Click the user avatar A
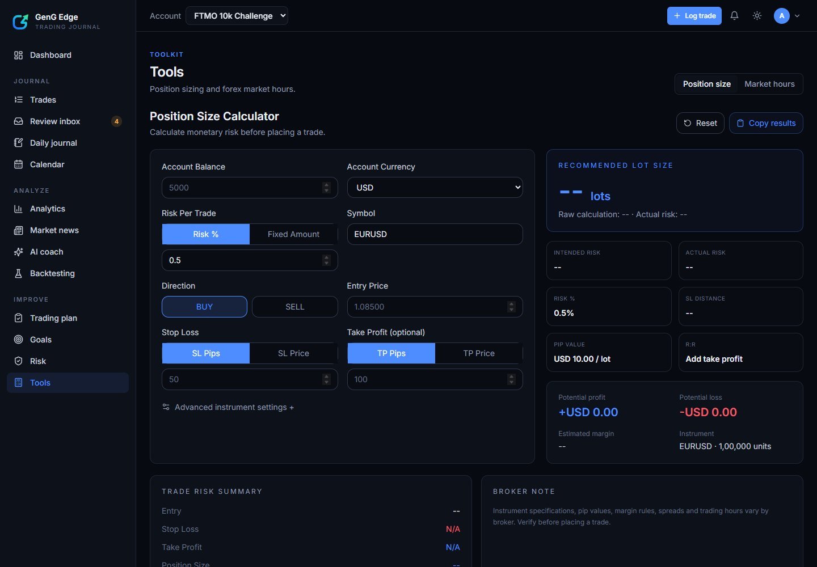817x567 pixels. [x=782, y=16]
